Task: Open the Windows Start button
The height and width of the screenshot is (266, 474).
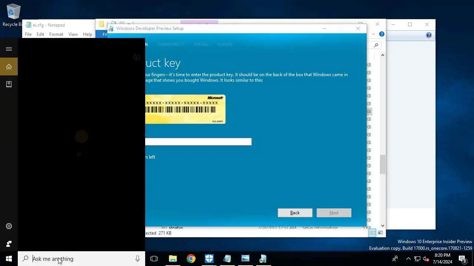Action: coord(9,259)
